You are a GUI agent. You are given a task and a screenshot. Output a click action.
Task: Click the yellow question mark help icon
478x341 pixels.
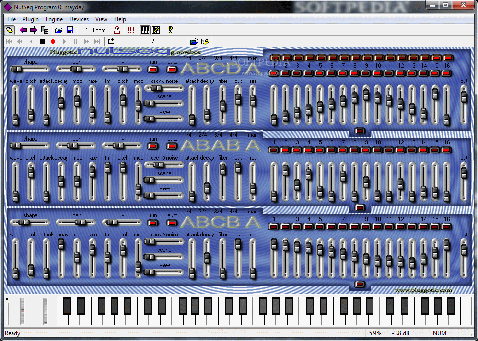[x=170, y=30]
